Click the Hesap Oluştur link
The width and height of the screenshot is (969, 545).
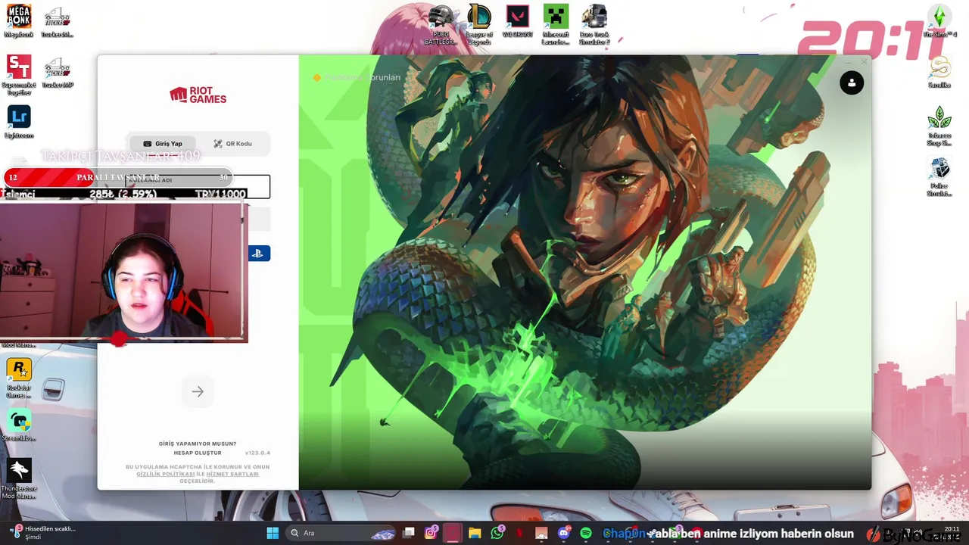(x=198, y=453)
